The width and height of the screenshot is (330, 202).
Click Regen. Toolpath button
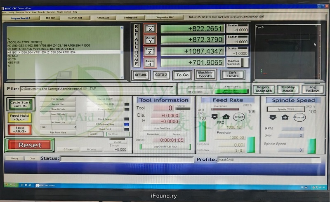tap(264, 89)
